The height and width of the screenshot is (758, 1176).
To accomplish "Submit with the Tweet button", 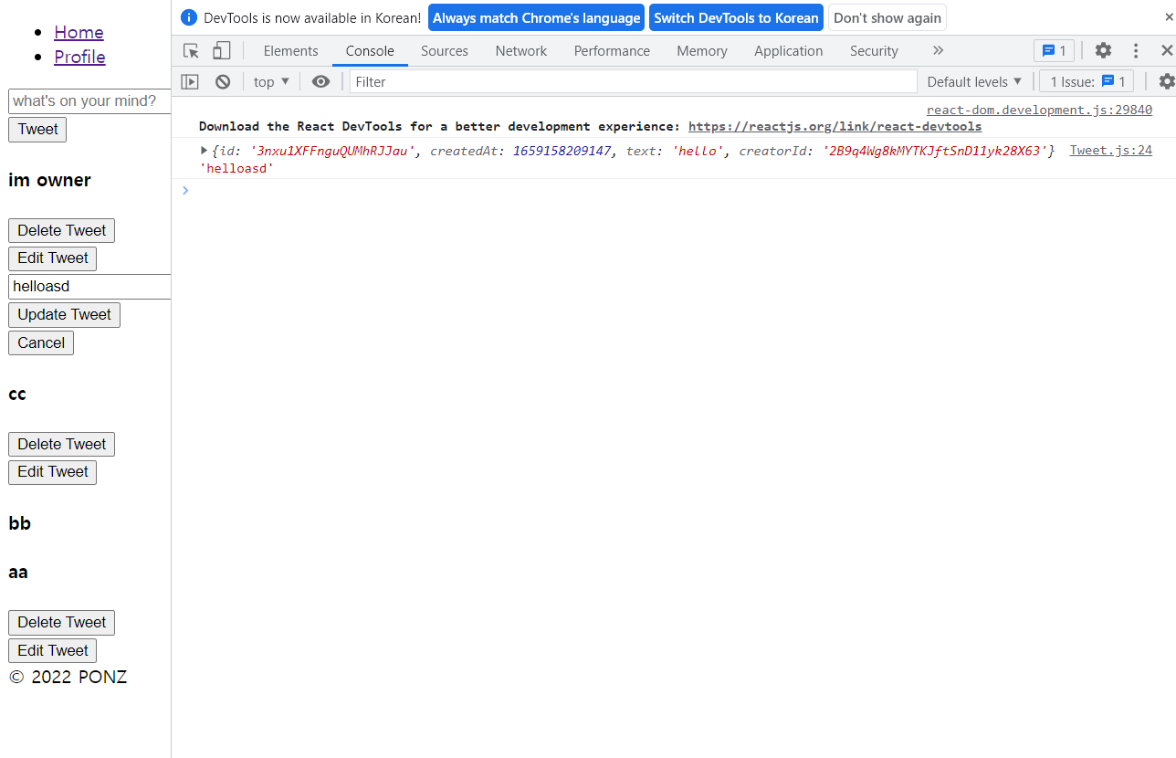I will [x=37, y=130].
